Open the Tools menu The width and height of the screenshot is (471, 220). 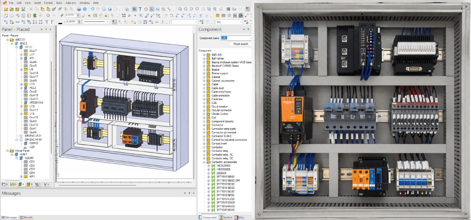59,3
